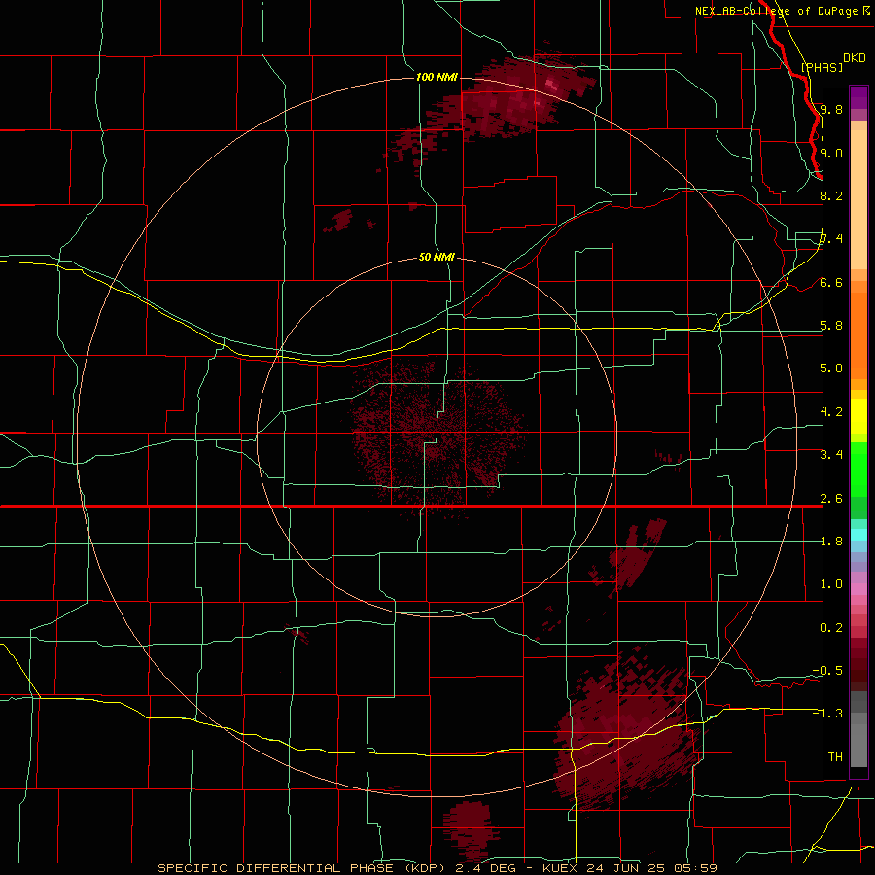The image size is (875, 875).
Task: Click the 05:59 timestamp in caption
Action: coord(697,868)
